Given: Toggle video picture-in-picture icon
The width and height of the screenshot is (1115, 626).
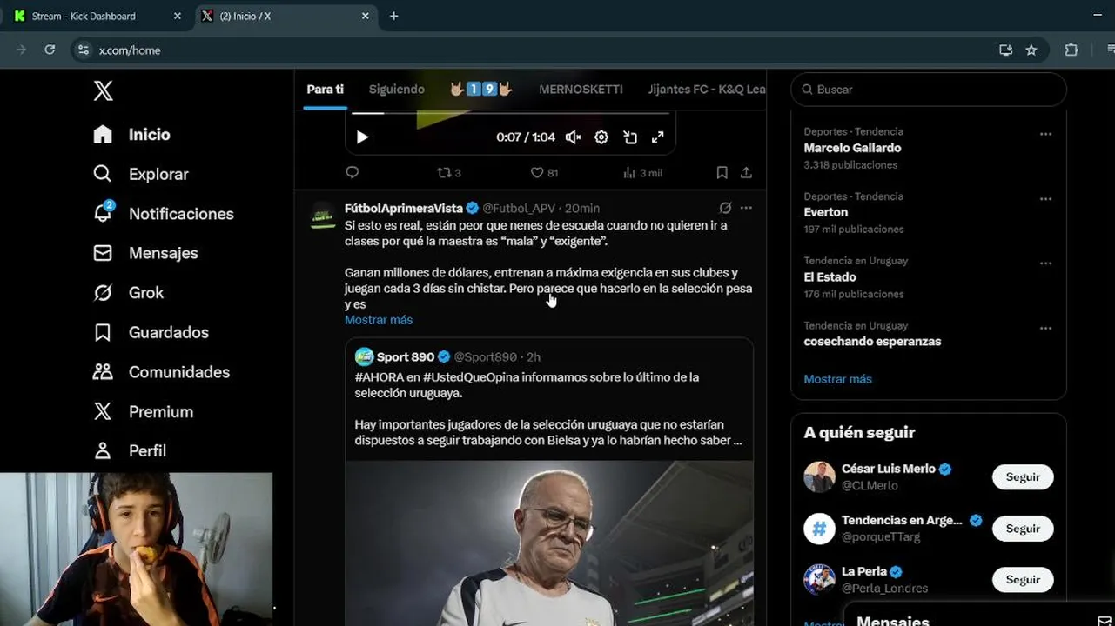Looking at the screenshot, I should pyautogui.click(x=630, y=137).
